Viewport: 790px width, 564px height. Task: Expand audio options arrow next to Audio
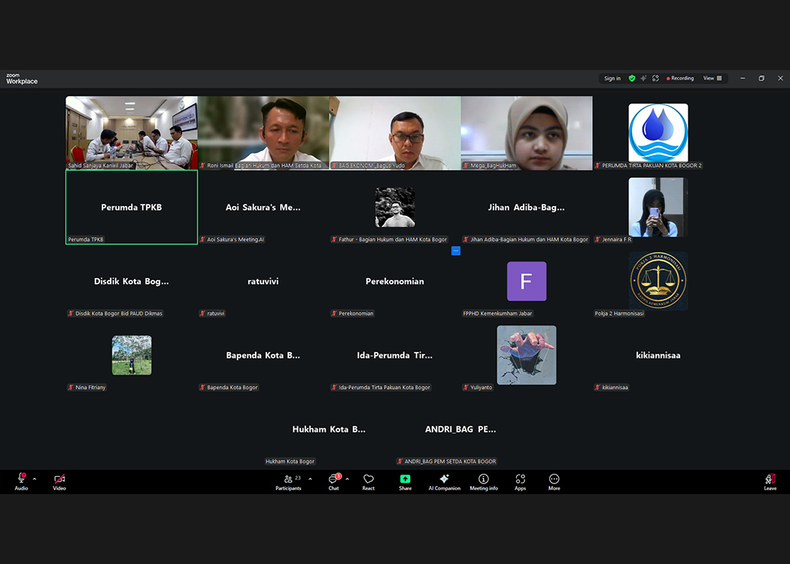click(x=34, y=479)
